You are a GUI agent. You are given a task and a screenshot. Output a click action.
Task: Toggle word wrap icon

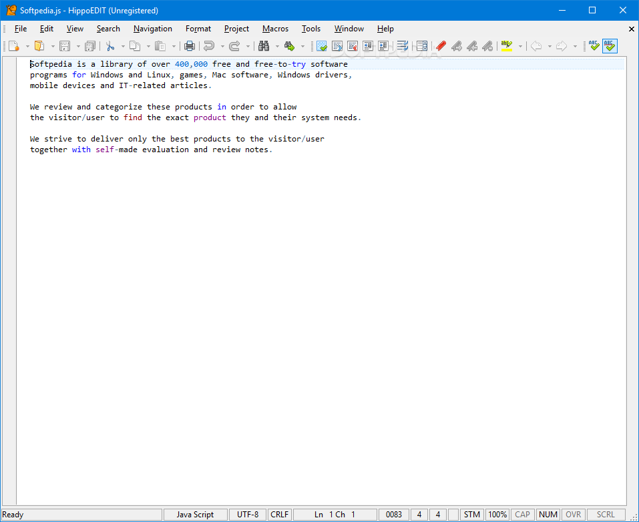[402, 46]
